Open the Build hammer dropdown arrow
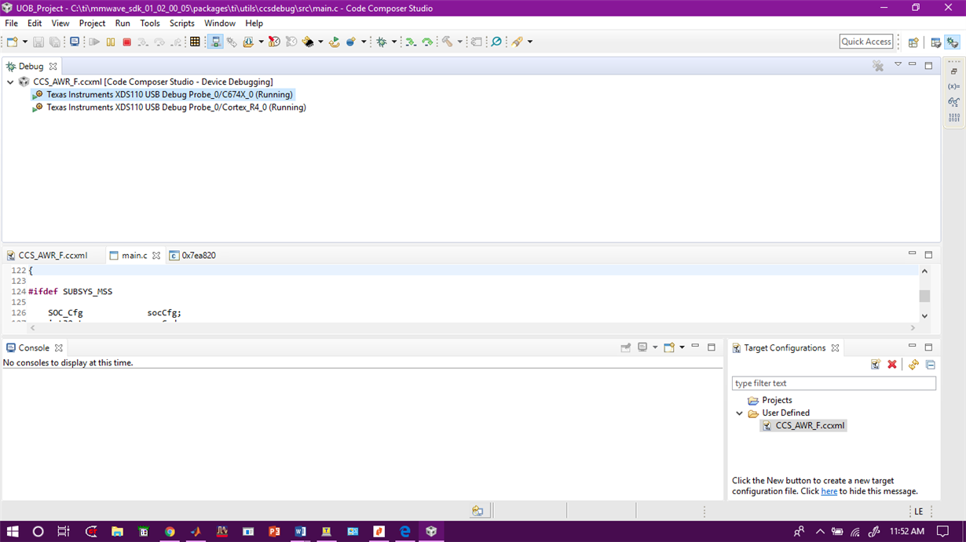This screenshot has width=966, height=542. (x=460, y=42)
